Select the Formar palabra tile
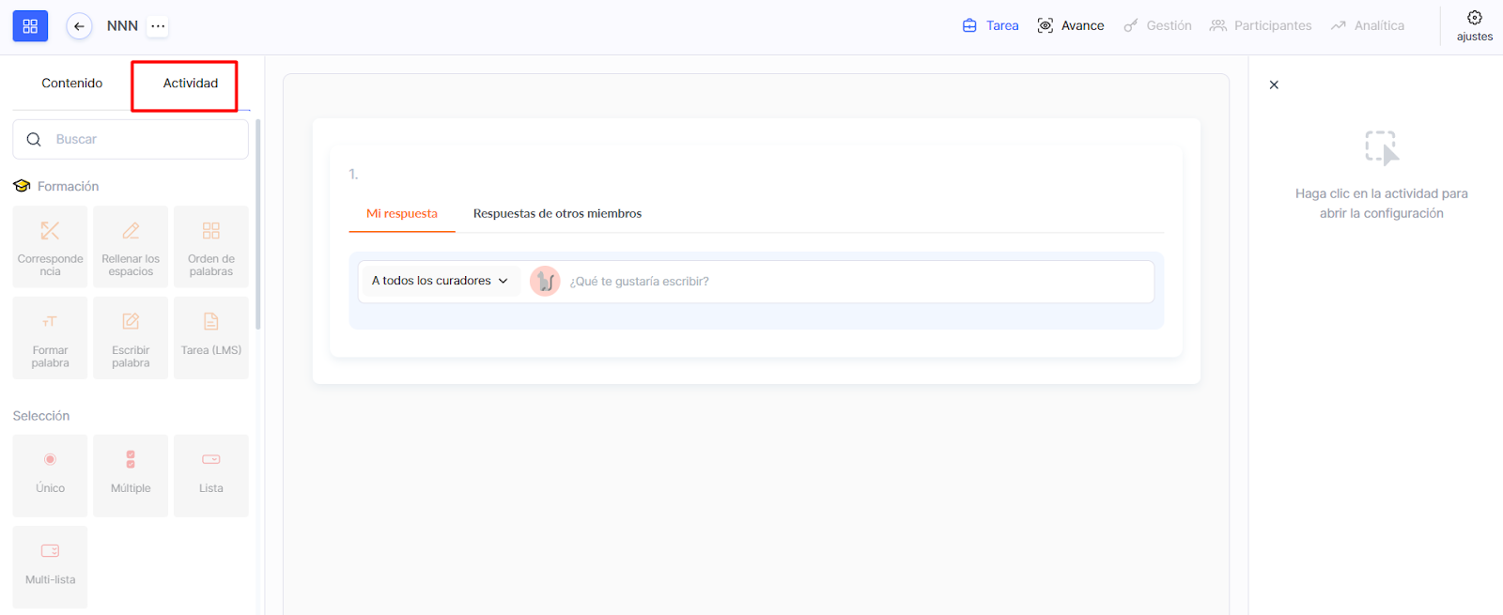This screenshot has height=615, width=1503. click(50, 337)
